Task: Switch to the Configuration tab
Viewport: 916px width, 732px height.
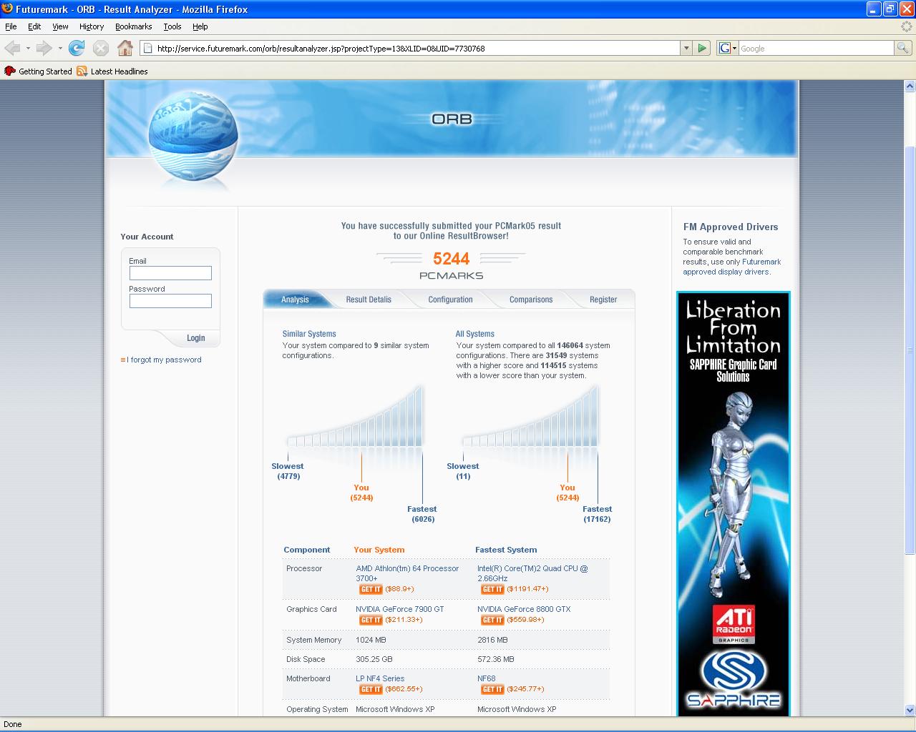Action: (x=450, y=300)
